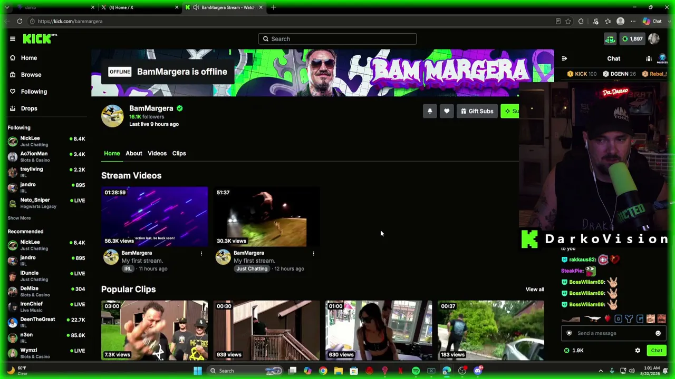This screenshot has height=379, width=675.
Task: Toggle BamMargera notification bell
Action: 430,111
